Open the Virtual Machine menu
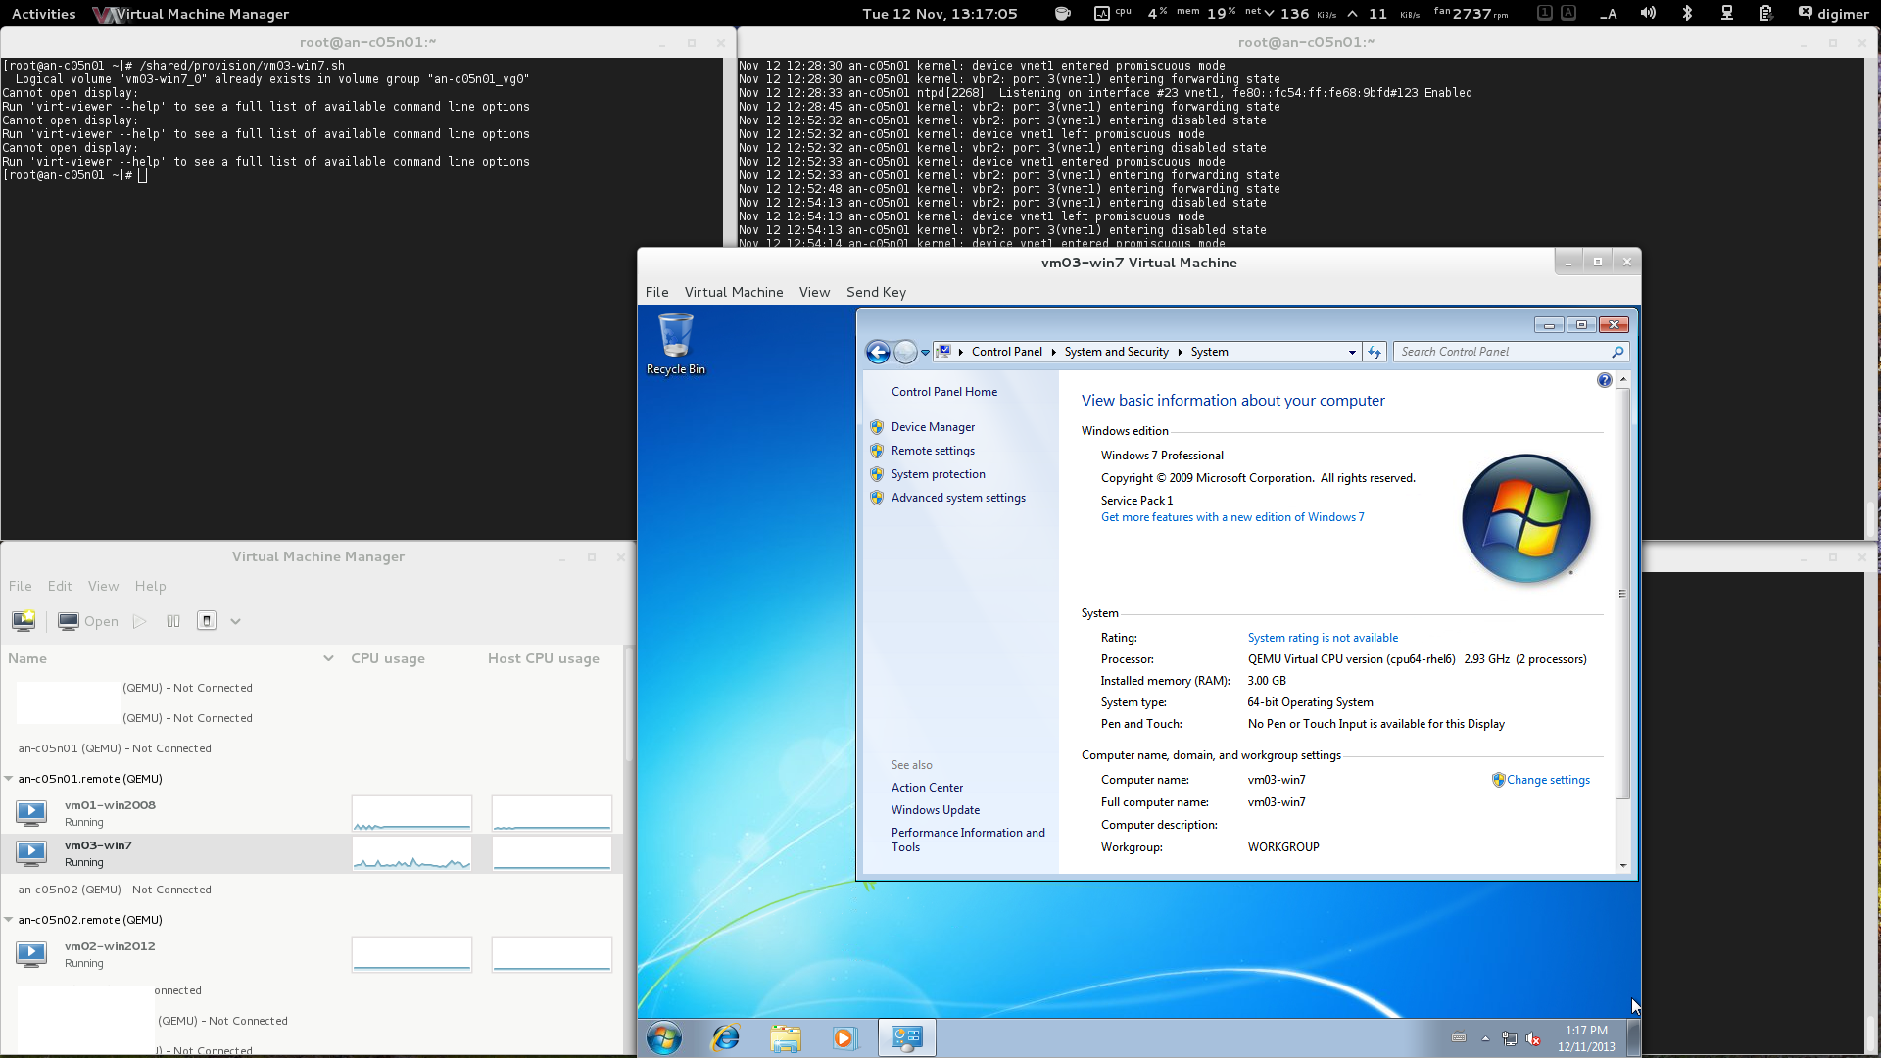Viewport: 1881px width, 1058px height. point(734,292)
